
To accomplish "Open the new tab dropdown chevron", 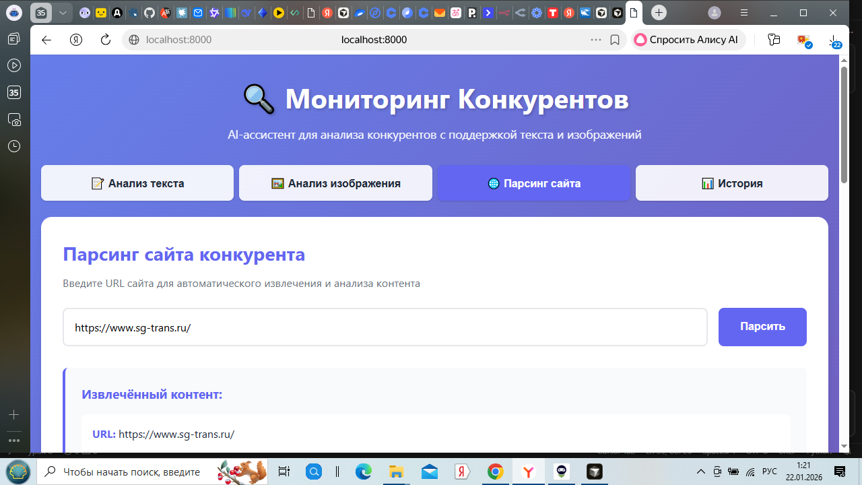I will (x=63, y=12).
